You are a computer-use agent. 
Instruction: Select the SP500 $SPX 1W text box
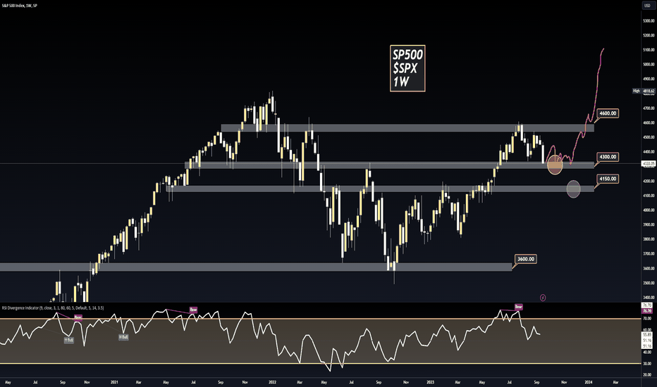(x=407, y=68)
